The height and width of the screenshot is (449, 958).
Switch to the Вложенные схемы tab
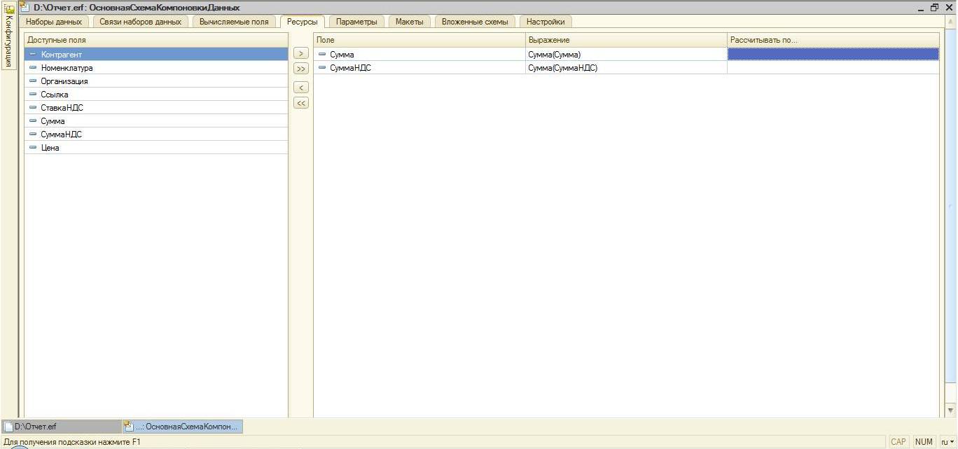point(474,22)
